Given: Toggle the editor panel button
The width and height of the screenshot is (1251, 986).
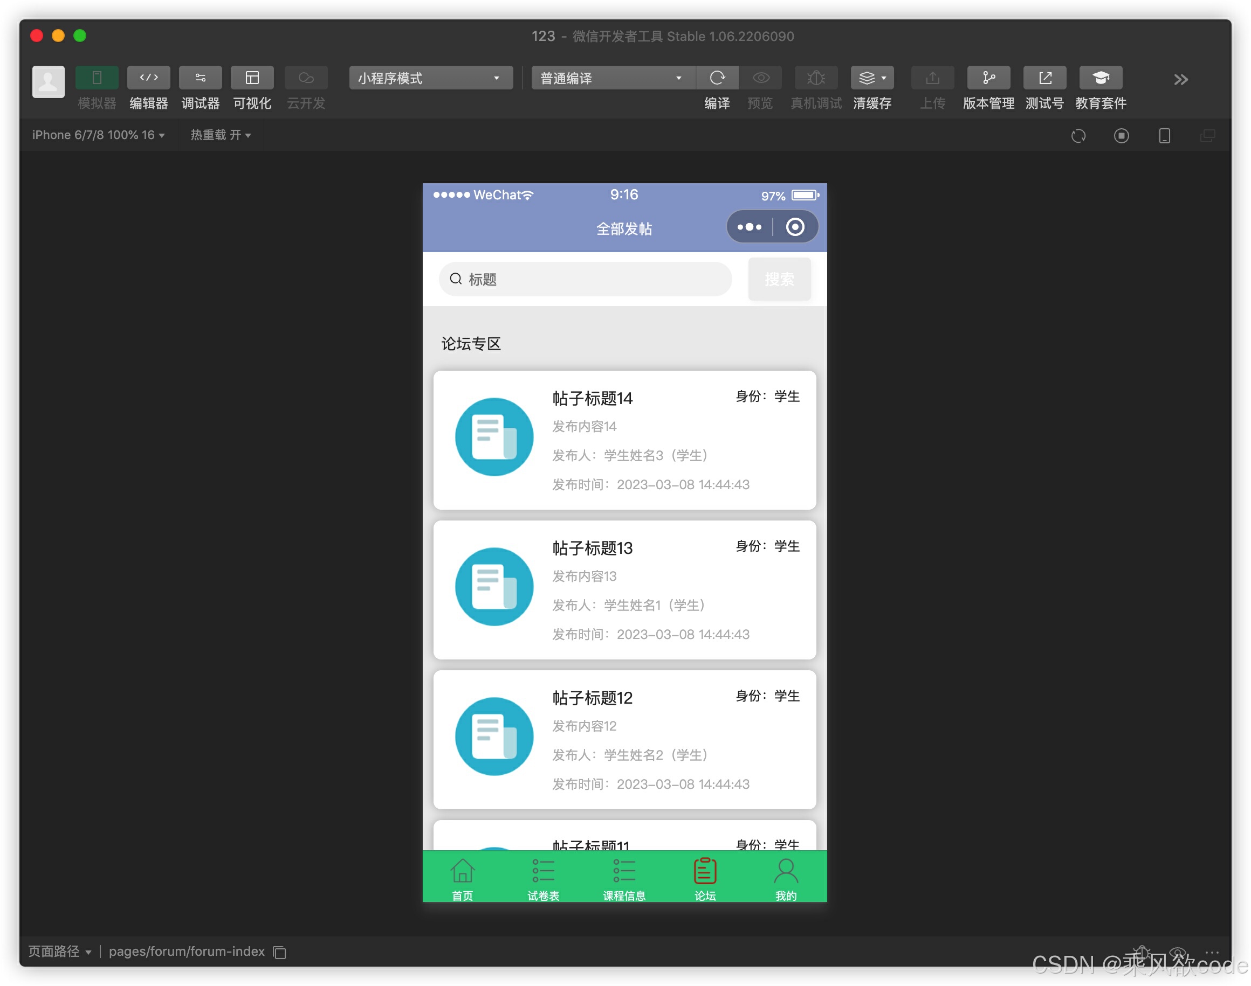Looking at the screenshot, I should coord(148,78).
